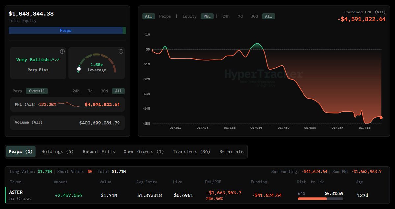Click the ASTER token name
395x209 pixels.
tap(16, 192)
